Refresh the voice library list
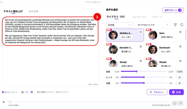Screen dimensions: 187x109 (182, 25)
